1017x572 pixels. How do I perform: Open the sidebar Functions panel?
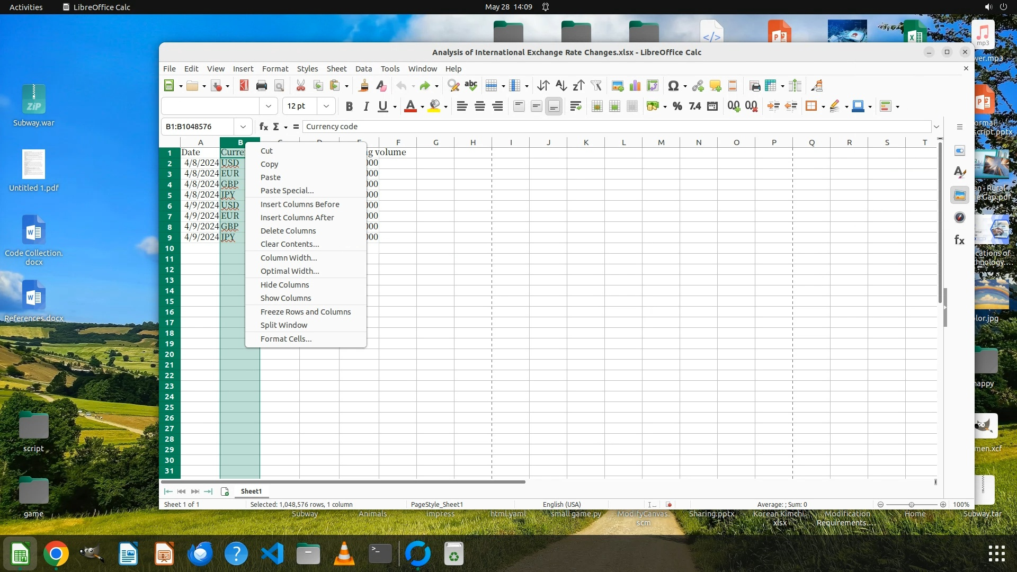point(959,240)
